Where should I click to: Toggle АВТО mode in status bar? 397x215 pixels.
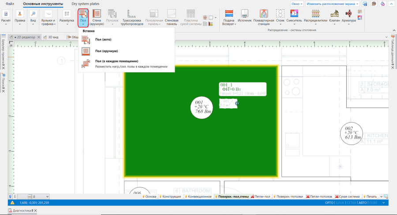363,203
